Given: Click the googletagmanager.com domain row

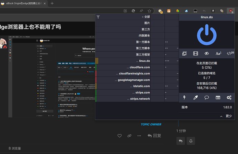Looking at the screenshot, I should point(123,80).
